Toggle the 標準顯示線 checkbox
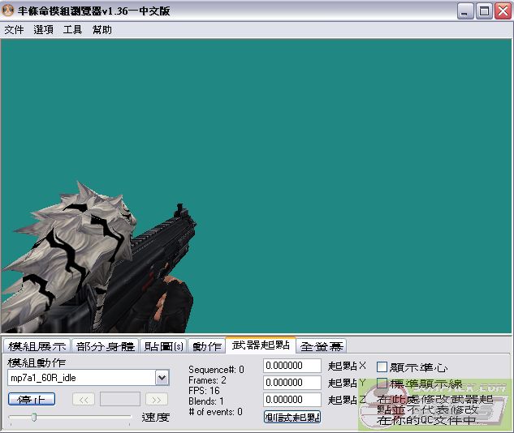The height and width of the screenshot is (433, 514). pos(382,383)
